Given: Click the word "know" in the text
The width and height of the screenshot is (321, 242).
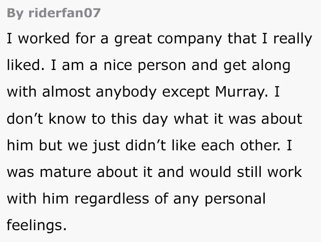Looking at the screenshot, I should point(62,119).
